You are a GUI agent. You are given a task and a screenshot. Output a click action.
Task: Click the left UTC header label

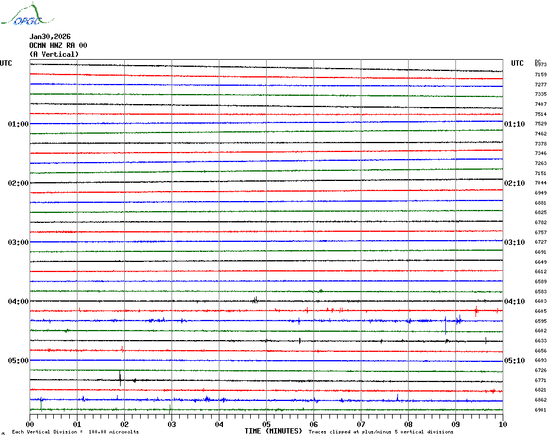click(6, 63)
